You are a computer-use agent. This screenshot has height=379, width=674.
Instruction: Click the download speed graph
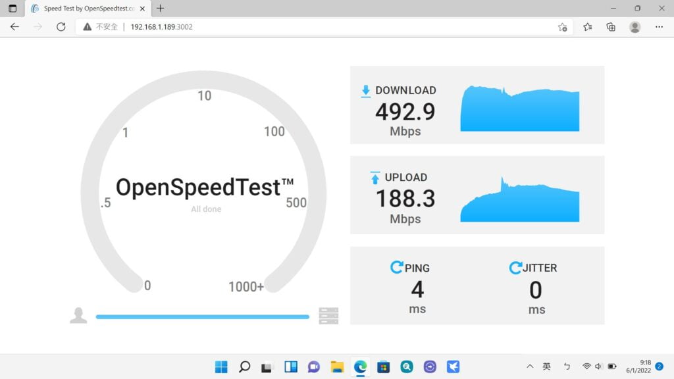(520, 109)
